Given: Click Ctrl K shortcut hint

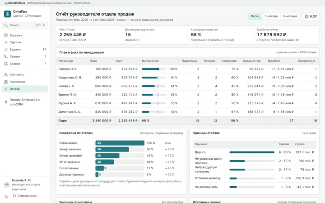Looking at the screenshot, I should [x=40, y=25].
